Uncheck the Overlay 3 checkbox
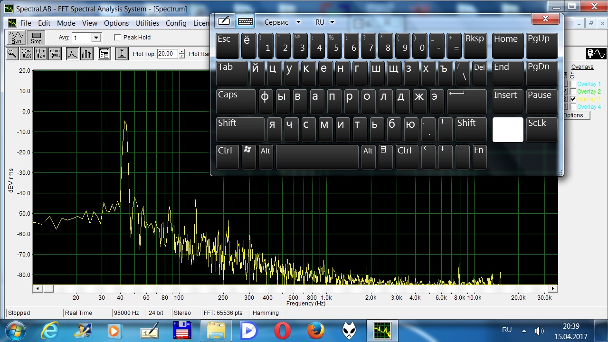The width and height of the screenshot is (608, 342). click(x=573, y=99)
